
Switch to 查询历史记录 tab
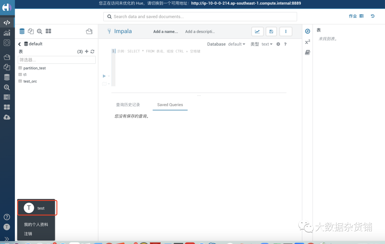[128, 105]
